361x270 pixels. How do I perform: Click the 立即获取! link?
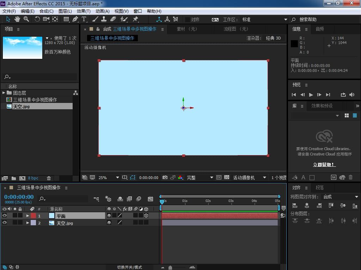324,165
